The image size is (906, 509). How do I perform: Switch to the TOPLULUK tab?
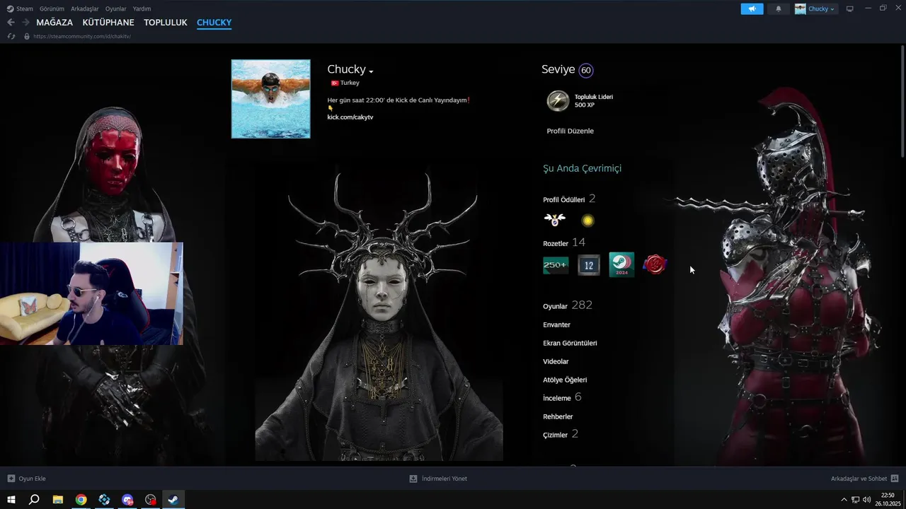tap(166, 23)
